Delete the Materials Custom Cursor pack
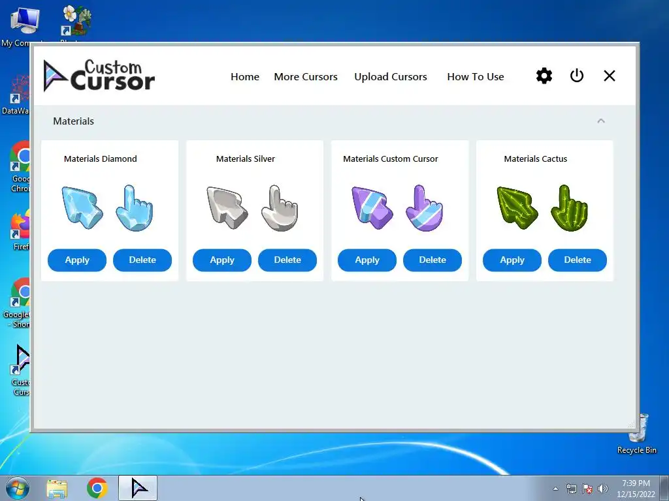This screenshot has height=501, width=669. click(x=432, y=260)
